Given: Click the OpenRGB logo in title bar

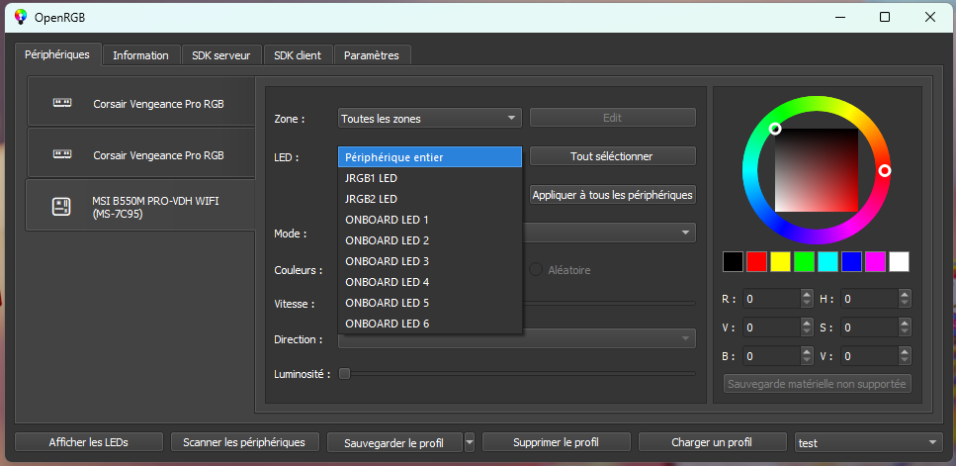Looking at the screenshot, I should click(19, 17).
